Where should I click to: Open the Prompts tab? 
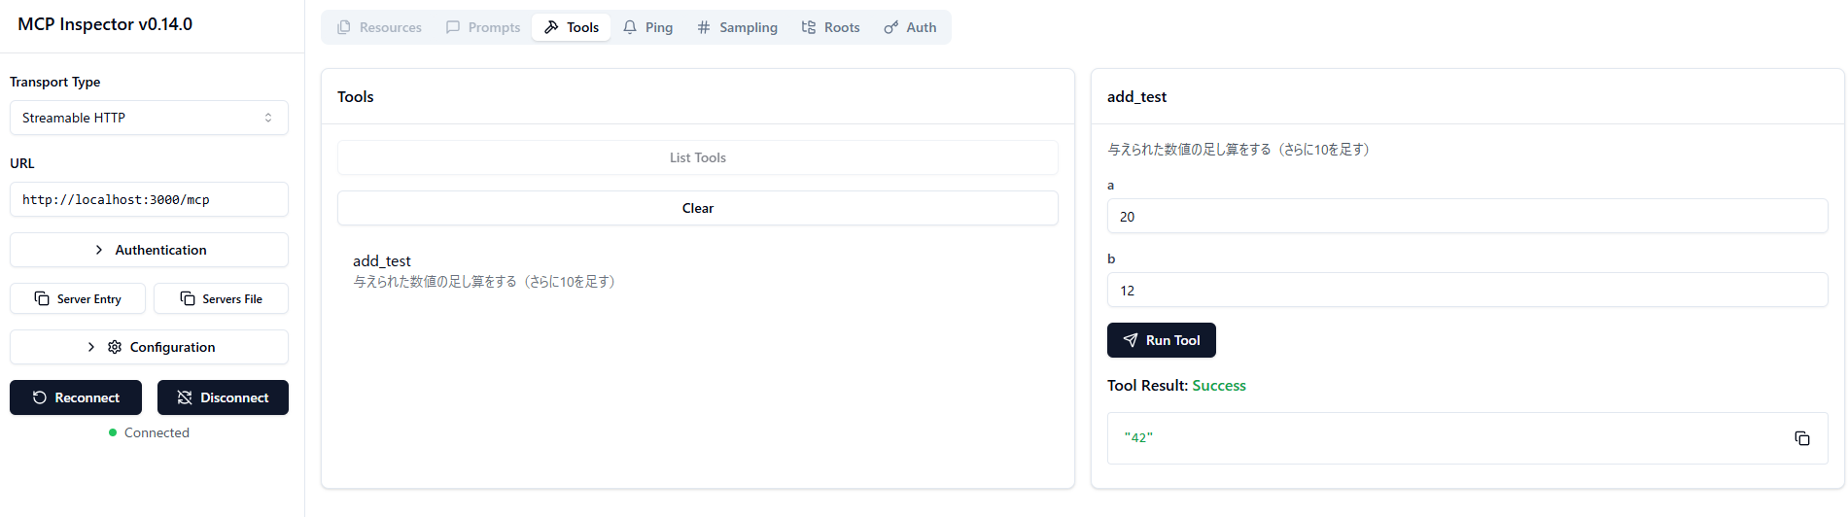click(x=483, y=27)
